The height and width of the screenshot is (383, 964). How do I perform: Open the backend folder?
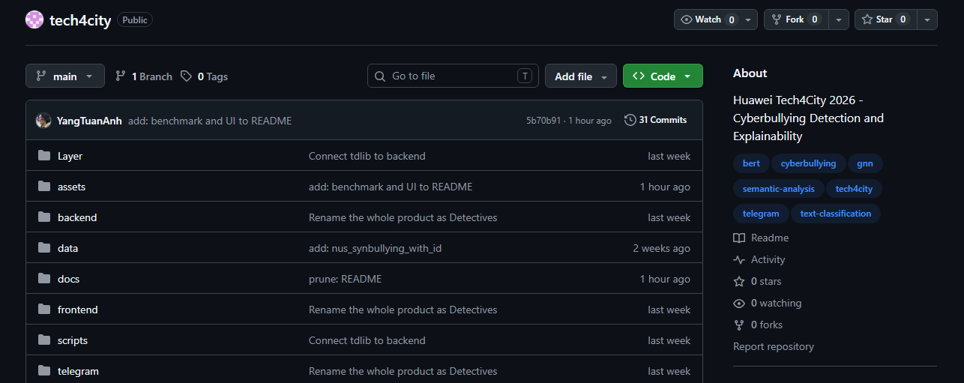click(77, 217)
